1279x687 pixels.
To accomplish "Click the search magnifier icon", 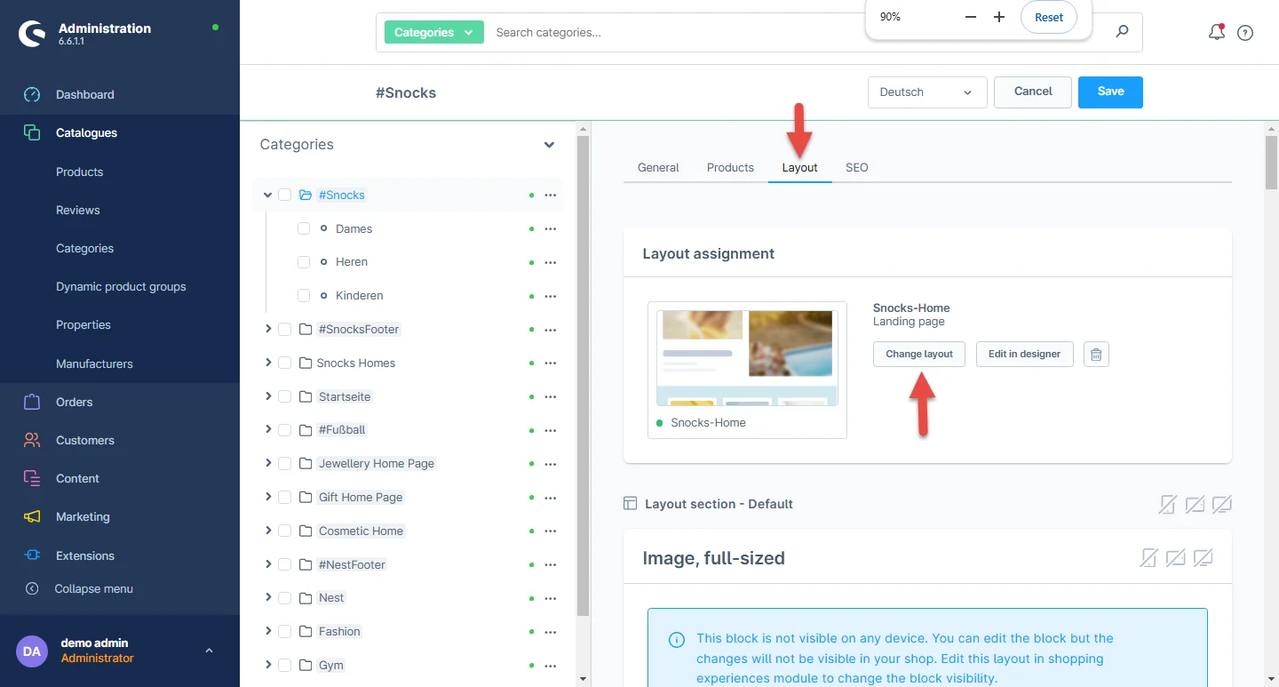I will [1122, 32].
